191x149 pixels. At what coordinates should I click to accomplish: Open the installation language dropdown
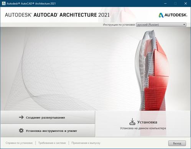point(161,25)
